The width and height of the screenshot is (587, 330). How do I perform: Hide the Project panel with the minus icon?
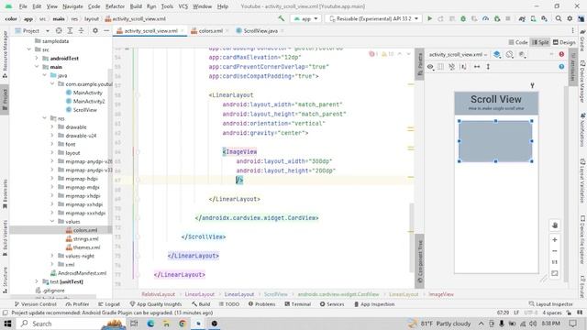(x=106, y=30)
